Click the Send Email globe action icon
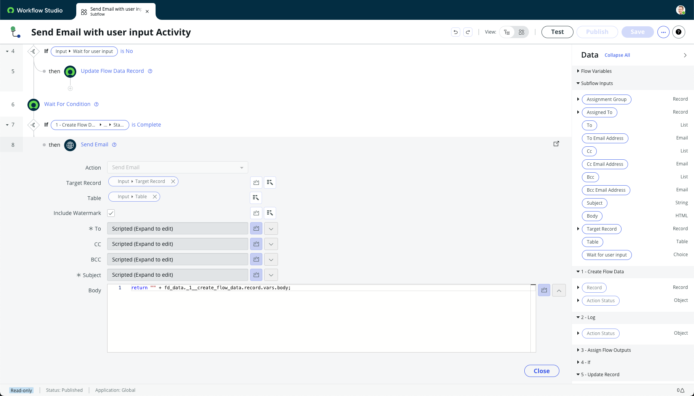The width and height of the screenshot is (694, 396). point(70,145)
